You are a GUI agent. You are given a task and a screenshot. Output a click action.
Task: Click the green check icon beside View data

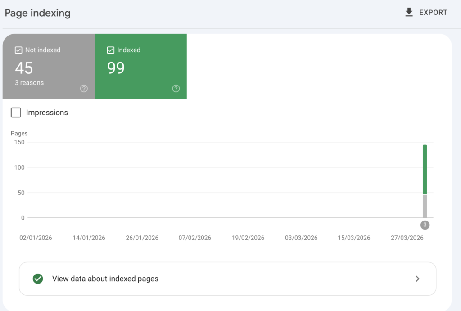[38, 279]
